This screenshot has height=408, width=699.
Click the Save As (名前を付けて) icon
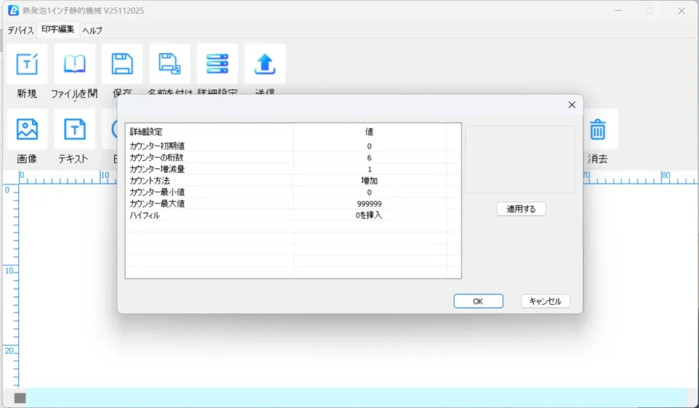pyautogui.click(x=170, y=65)
